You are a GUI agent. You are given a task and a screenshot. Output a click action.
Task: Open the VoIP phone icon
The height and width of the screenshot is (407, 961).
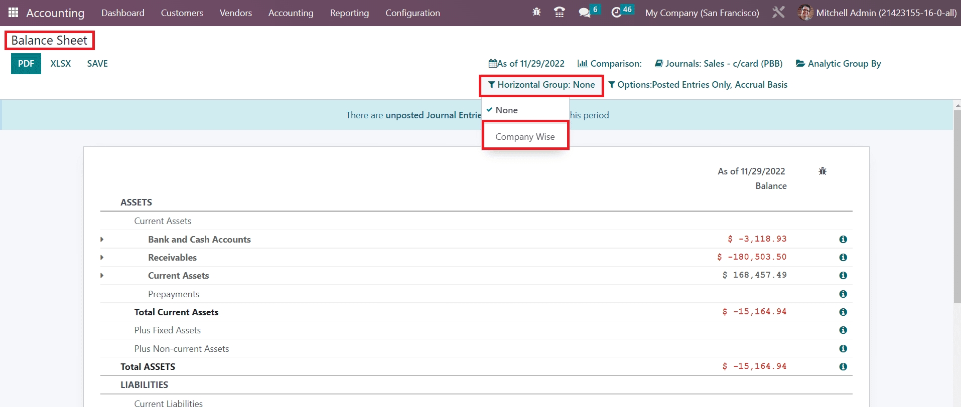tap(559, 13)
